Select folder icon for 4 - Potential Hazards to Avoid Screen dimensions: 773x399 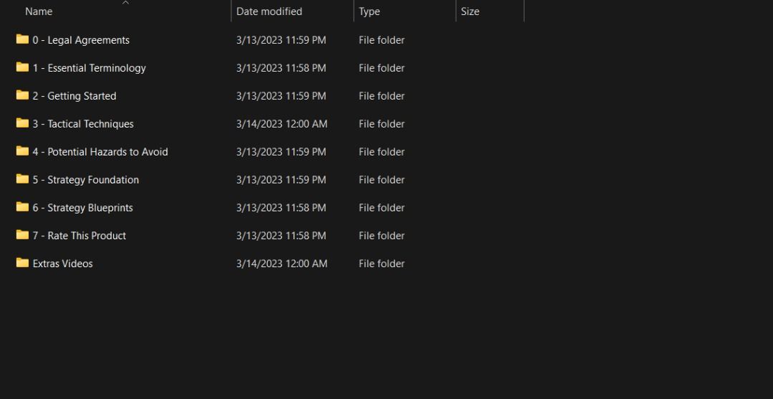[x=22, y=151]
